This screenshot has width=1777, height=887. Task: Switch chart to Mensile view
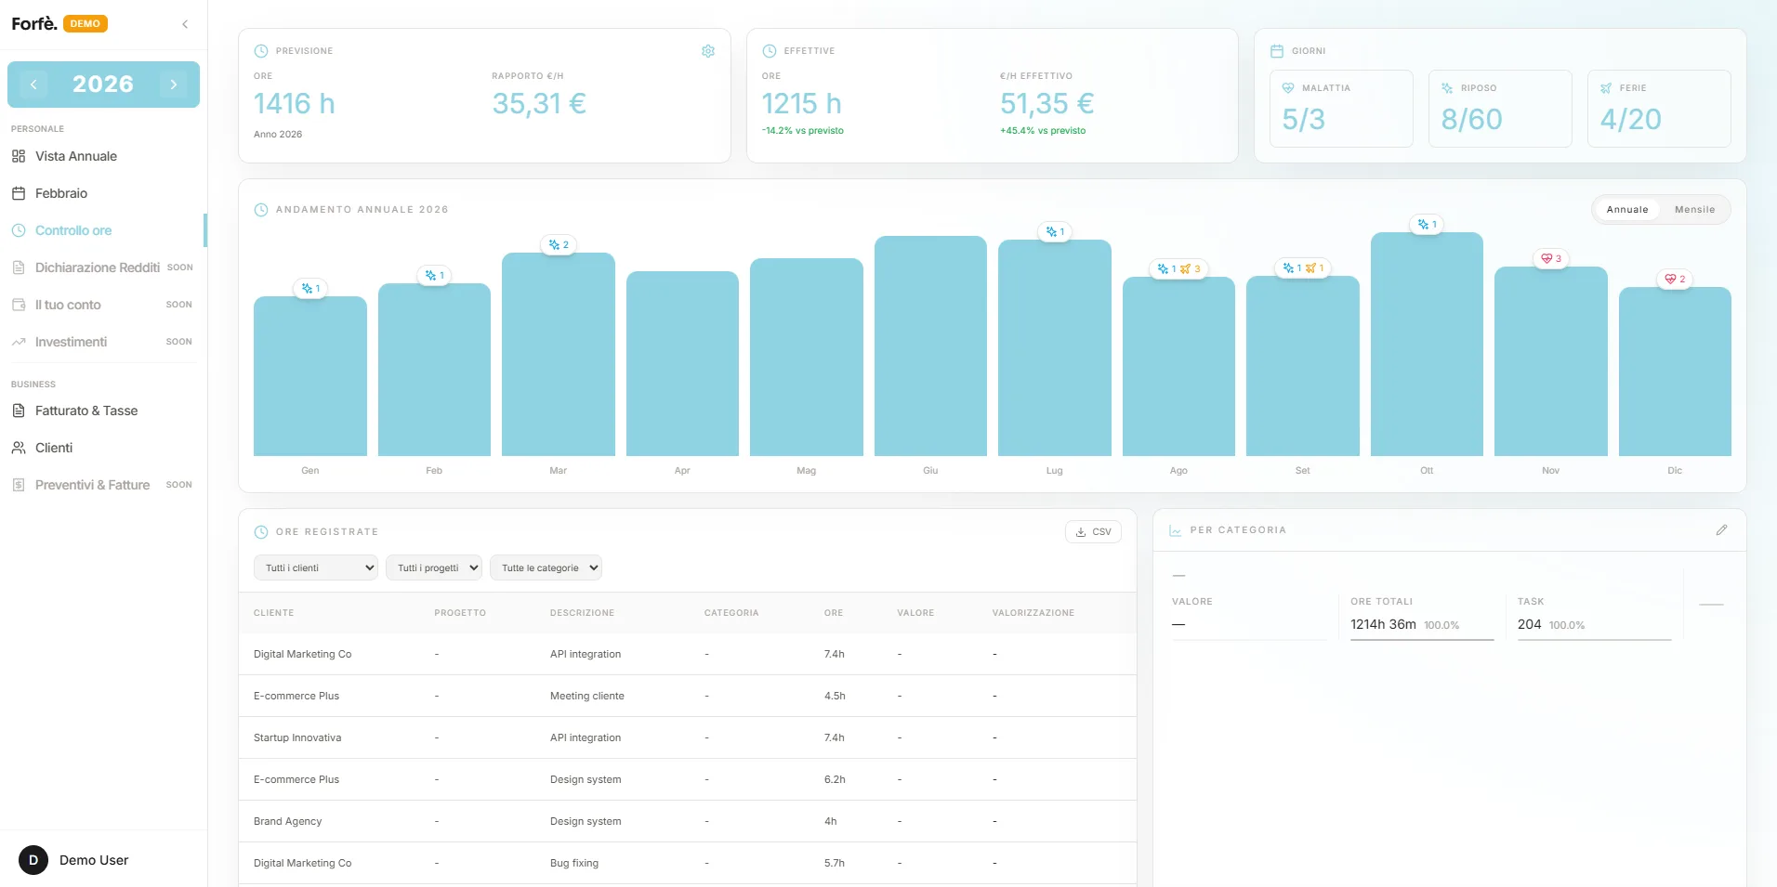pyautogui.click(x=1694, y=210)
